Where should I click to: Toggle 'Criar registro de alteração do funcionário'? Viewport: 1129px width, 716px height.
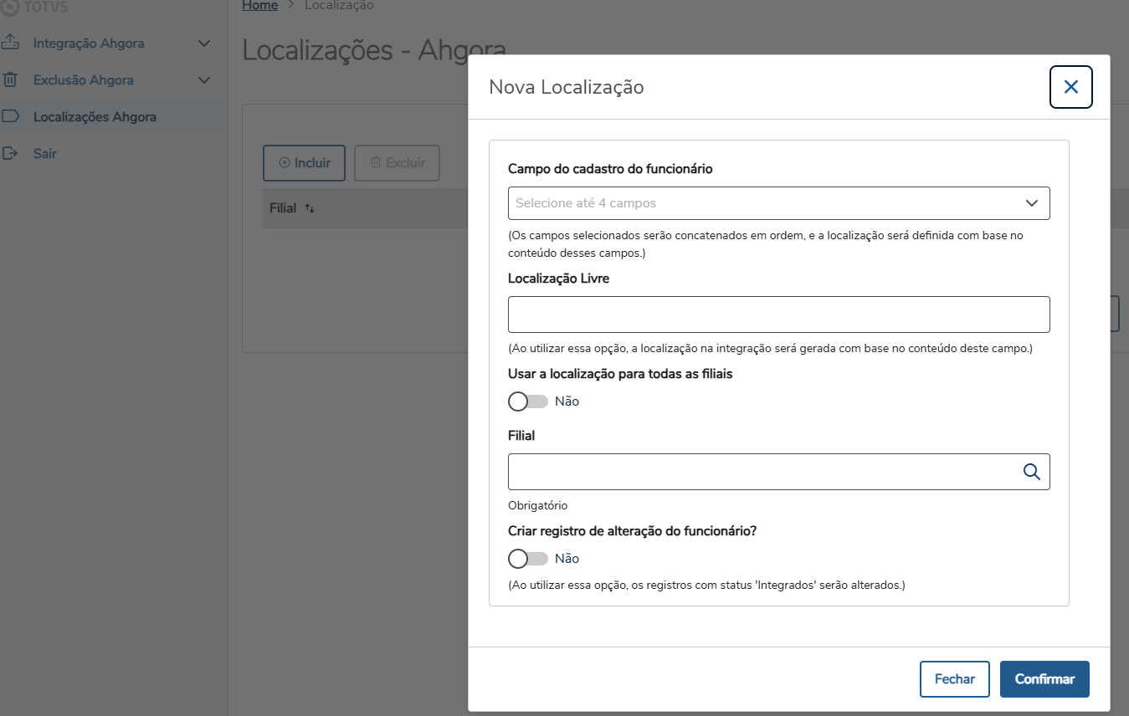pos(528,559)
